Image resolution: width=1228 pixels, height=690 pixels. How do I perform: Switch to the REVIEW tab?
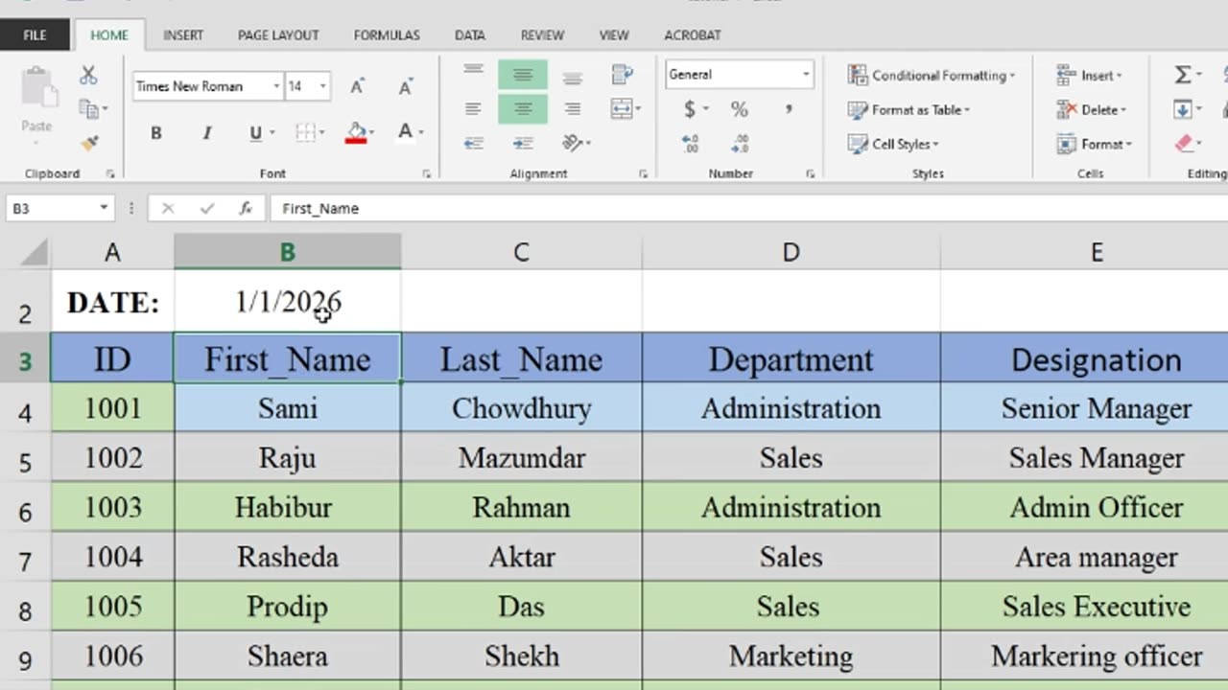pos(542,34)
